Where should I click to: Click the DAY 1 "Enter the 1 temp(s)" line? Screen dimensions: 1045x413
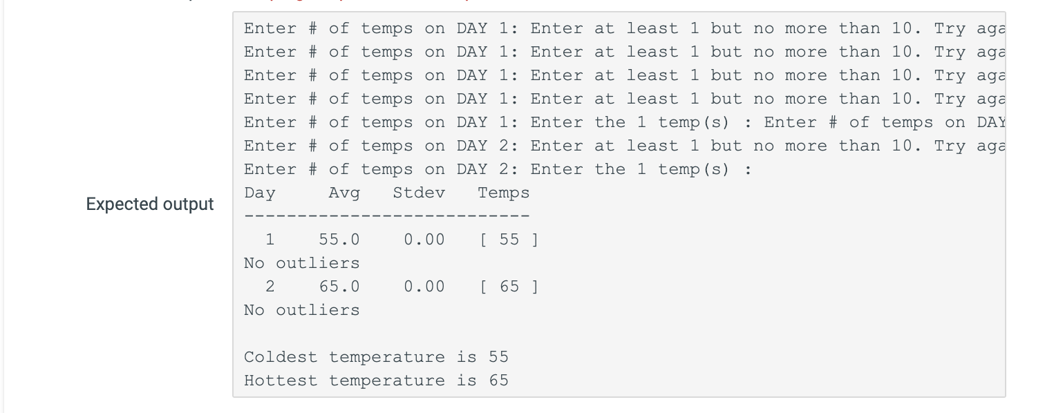622,122
